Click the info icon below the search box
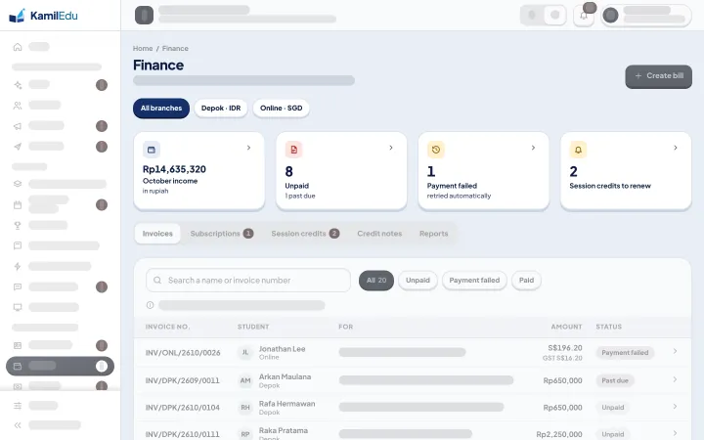Image resolution: width=704 pixels, height=440 pixels. click(x=150, y=305)
